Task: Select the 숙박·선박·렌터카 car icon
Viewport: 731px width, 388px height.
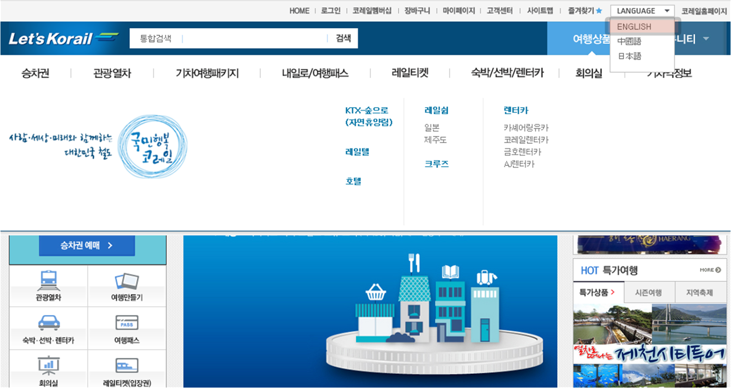Action: click(49, 323)
